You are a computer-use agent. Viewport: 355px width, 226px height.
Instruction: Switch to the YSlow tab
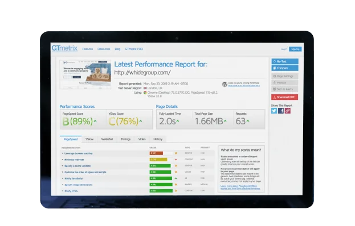pos(89,139)
